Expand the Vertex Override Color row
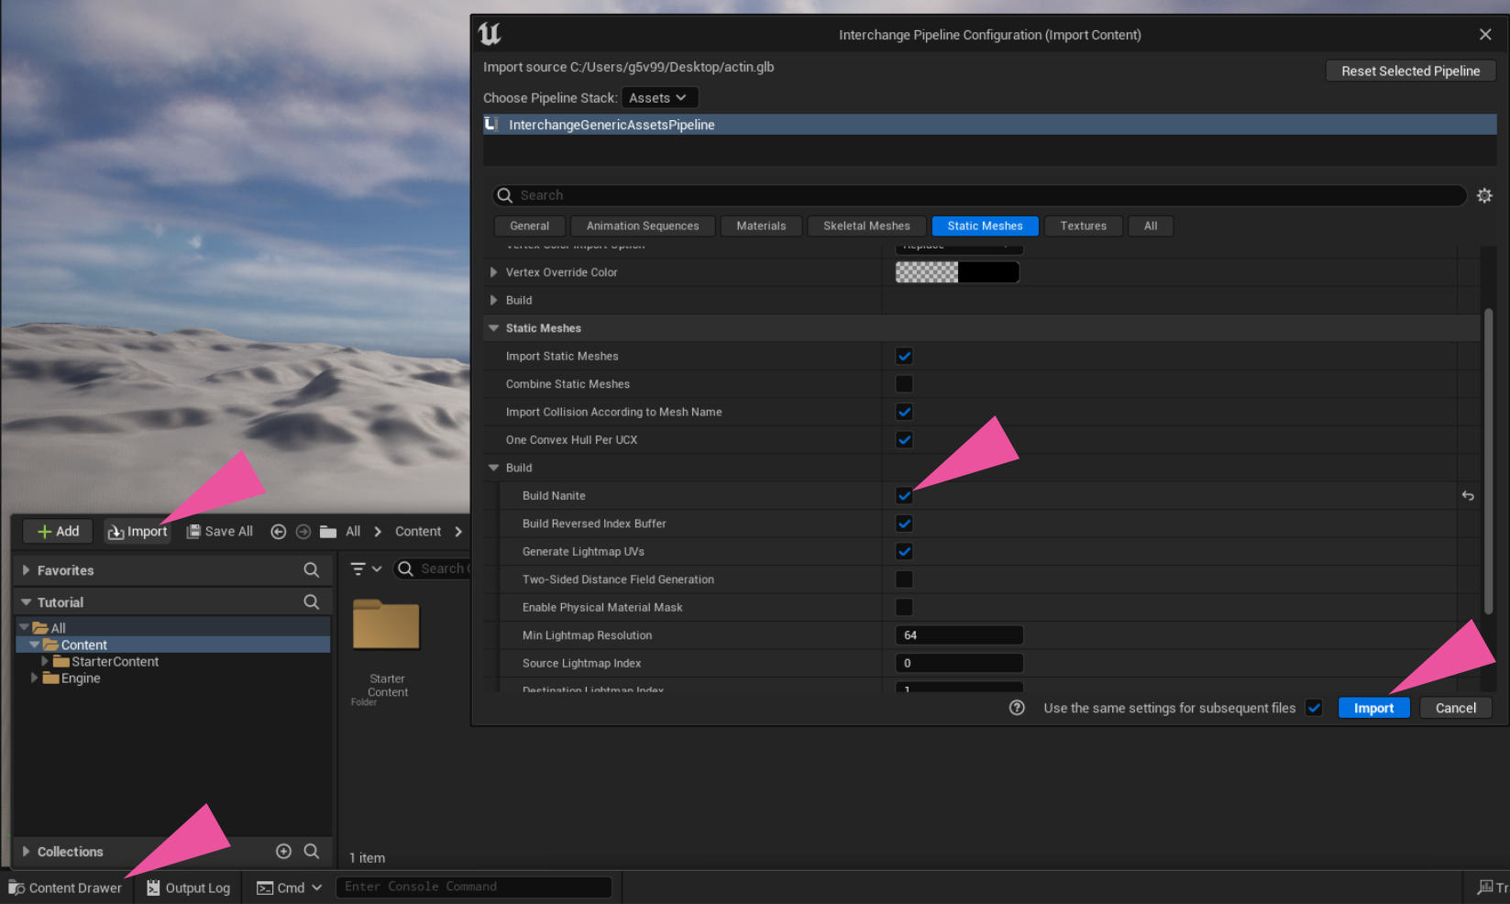 point(494,272)
